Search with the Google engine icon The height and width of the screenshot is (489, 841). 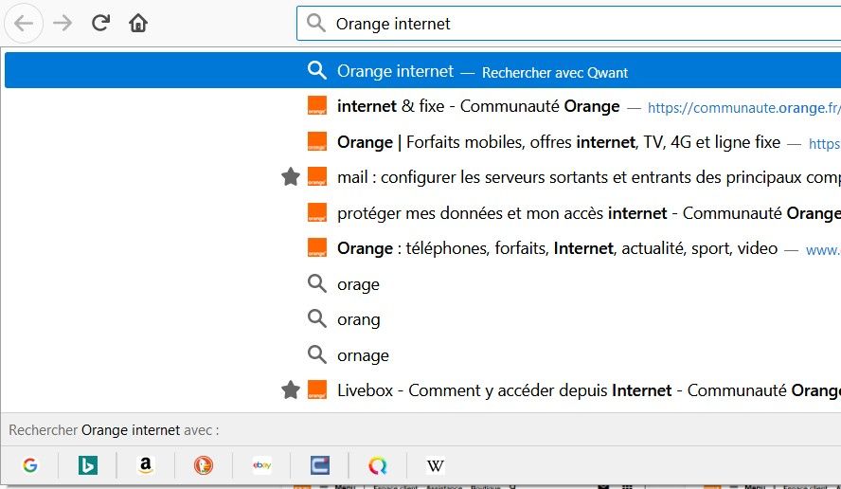click(30, 465)
